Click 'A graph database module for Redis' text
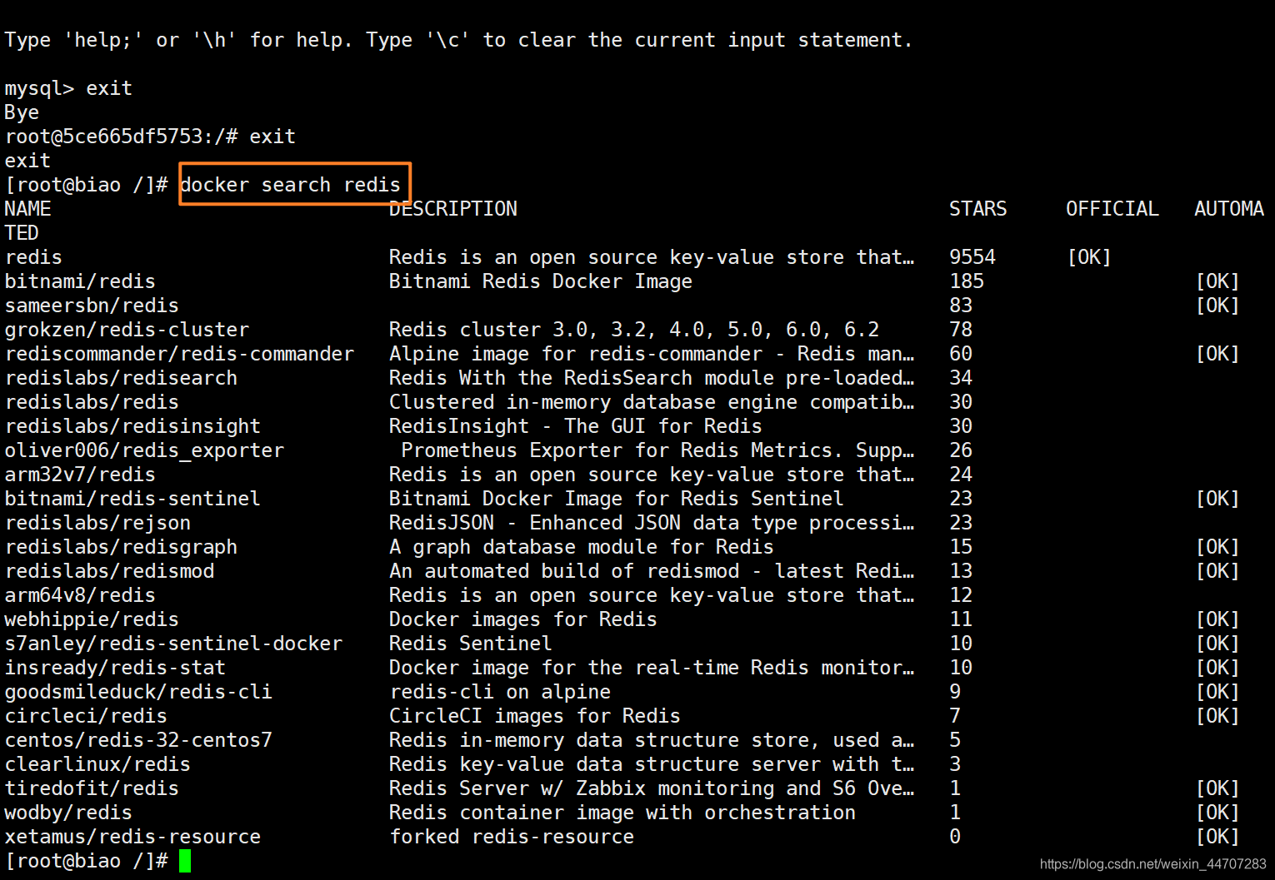The image size is (1275, 880). [581, 547]
